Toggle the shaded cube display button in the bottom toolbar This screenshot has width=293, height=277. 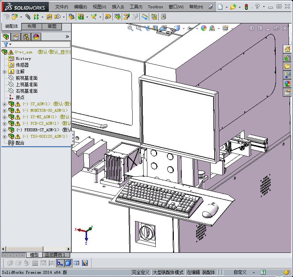(x=68, y=263)
